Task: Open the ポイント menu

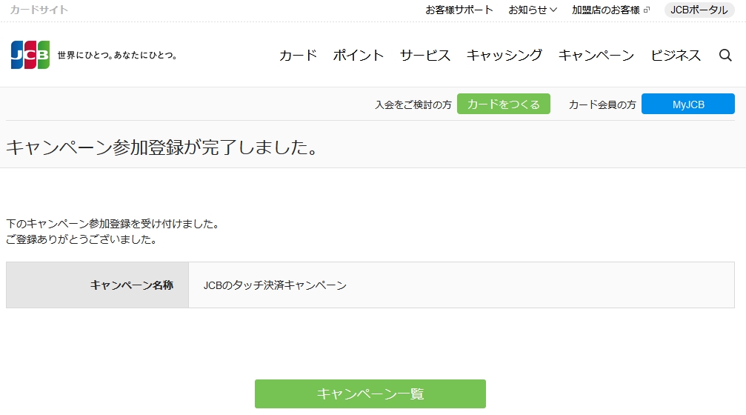Action: [359, 55]
